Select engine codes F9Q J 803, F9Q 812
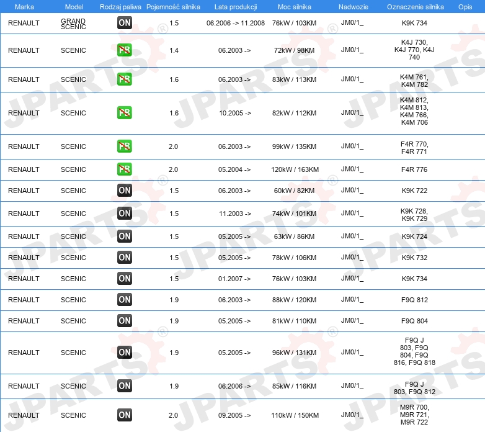This screenshot has height=432, width=485. 414,388
